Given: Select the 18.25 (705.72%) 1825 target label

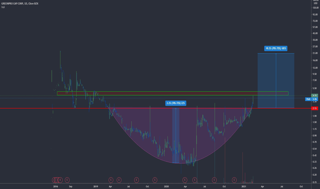Looking at the screenshot, I should [276, 48].
